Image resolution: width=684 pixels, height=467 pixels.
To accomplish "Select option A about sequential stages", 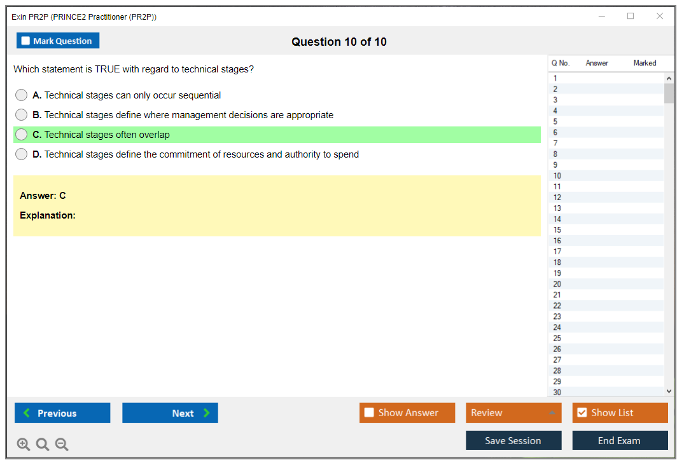I will coord(22,95).
